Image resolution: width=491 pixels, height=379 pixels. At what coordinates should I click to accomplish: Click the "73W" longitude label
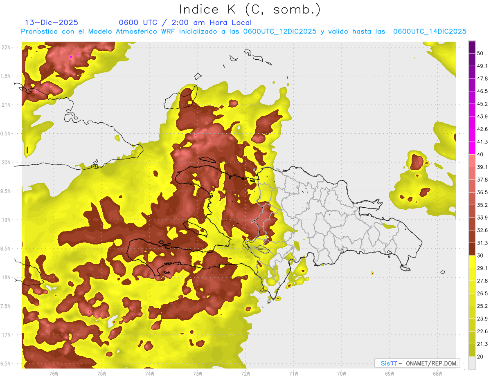pyautogui.click(x=198, y=373)
